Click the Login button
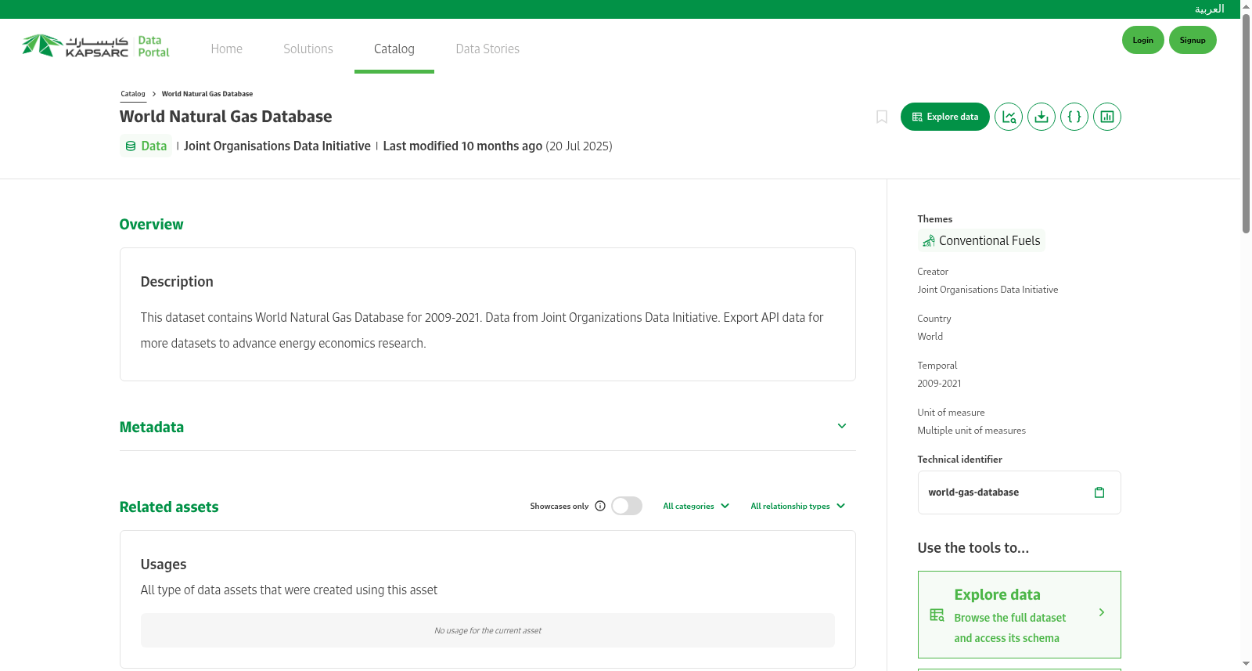This screenshot has width=1252, height=671. pyautogui.click(x=1143, y=40)
